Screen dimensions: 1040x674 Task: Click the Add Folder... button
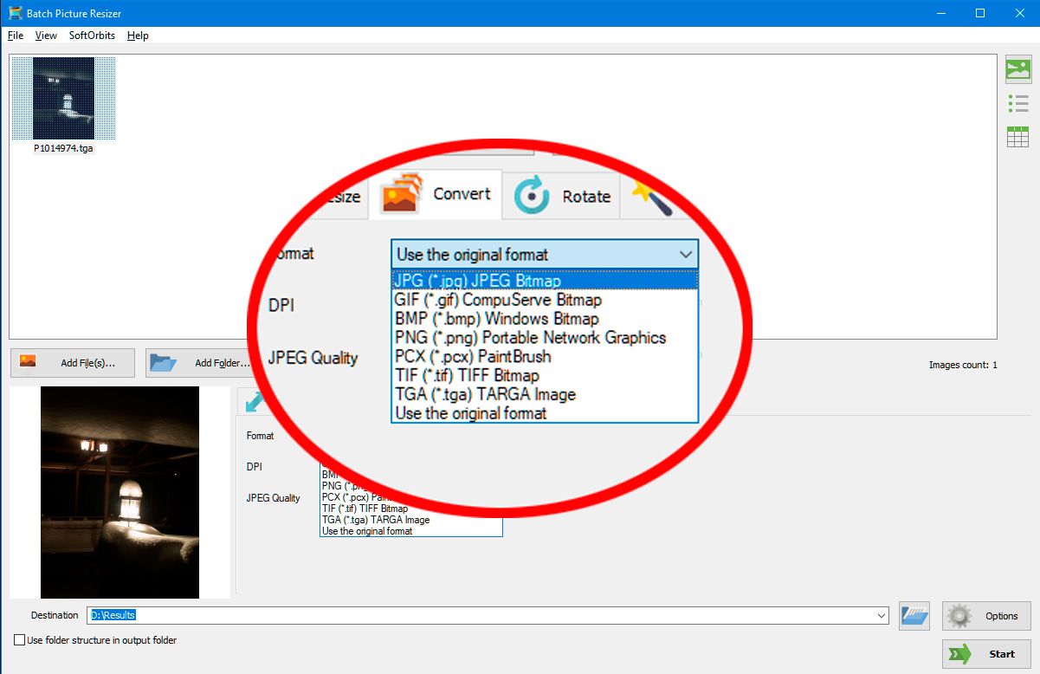coord(201,363)
